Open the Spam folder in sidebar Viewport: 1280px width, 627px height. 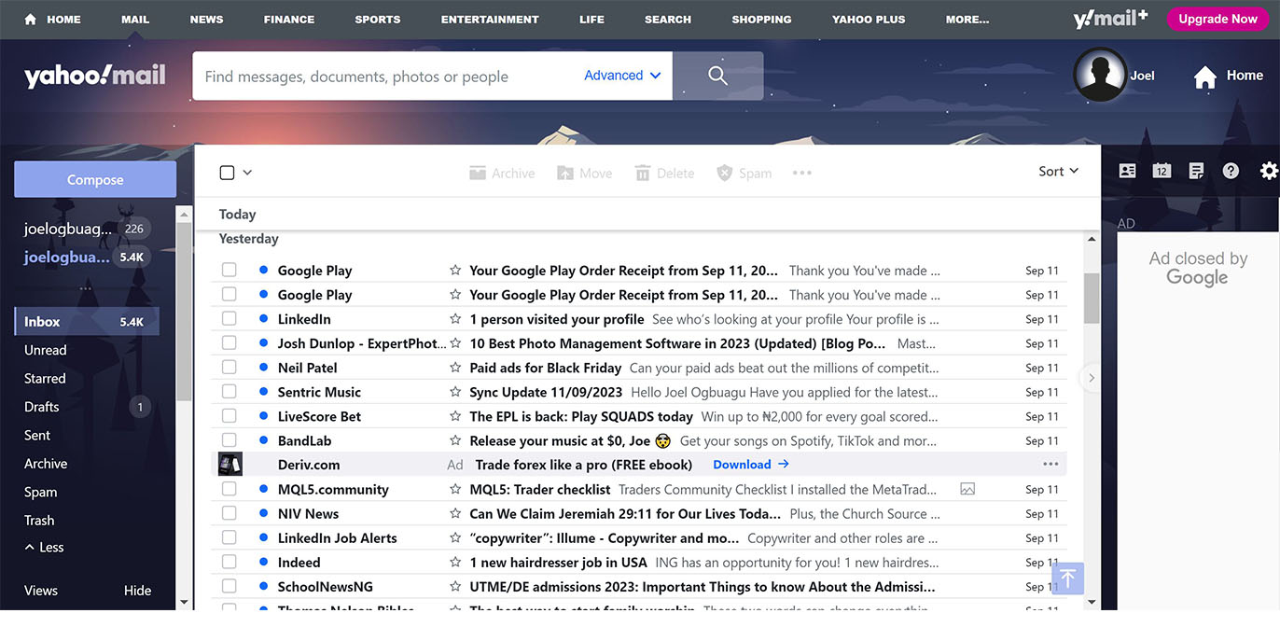(x=41, y=492)
